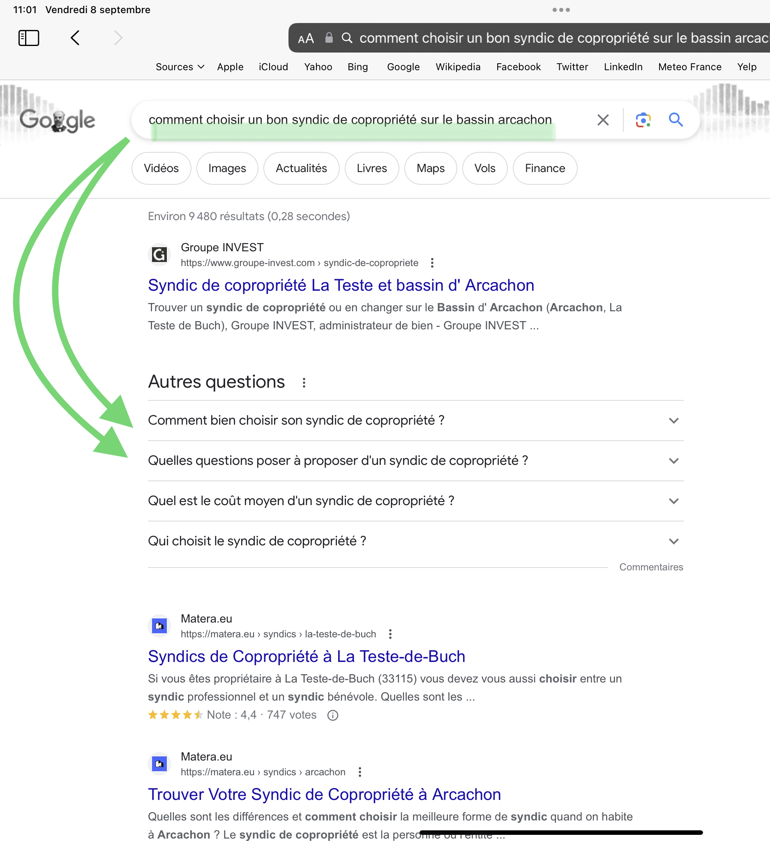This screenshot has height=841, width=770.
Task: Open the Sources bookmarks dropdown
Action: click(x=180, y=67)
